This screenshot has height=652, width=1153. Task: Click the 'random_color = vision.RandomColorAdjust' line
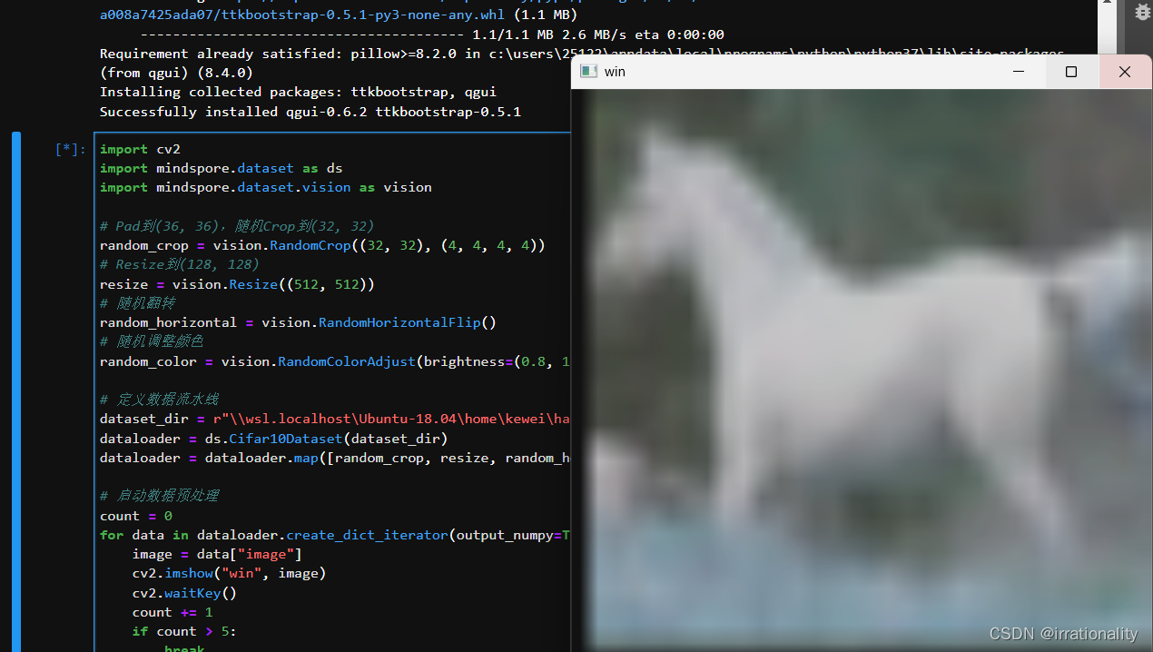[335, 361]
